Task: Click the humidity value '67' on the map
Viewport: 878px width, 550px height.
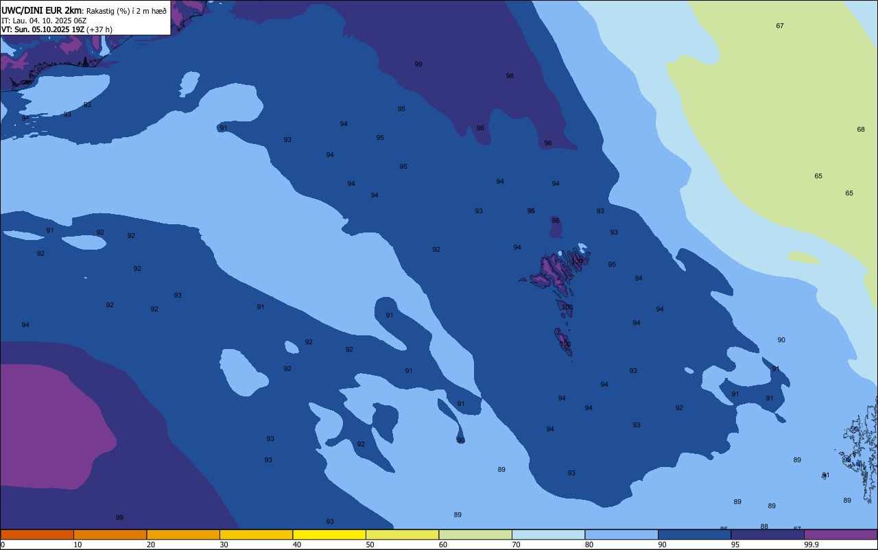Action: click(x=780, y=26)
